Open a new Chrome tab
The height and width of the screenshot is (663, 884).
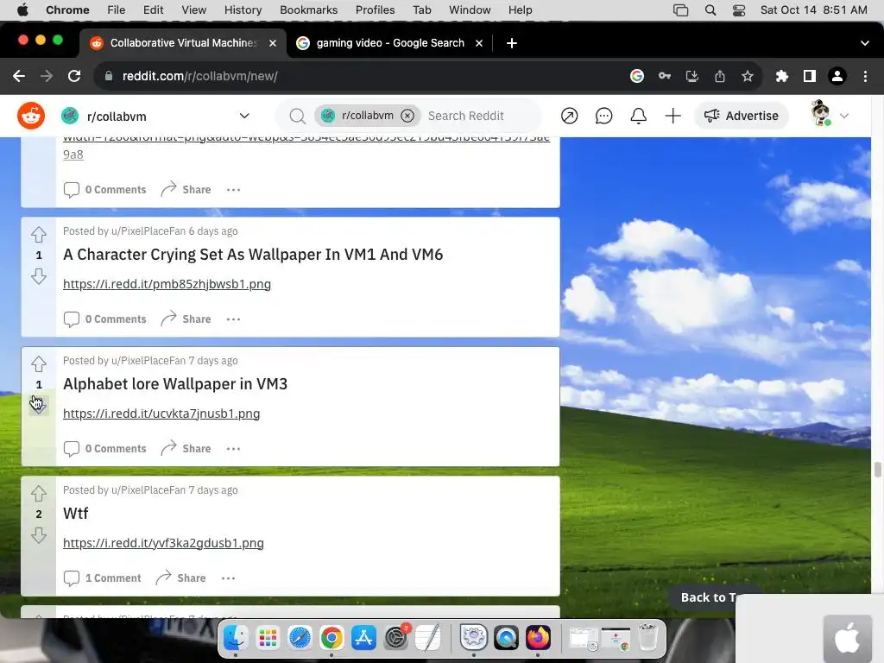[511, 43]
